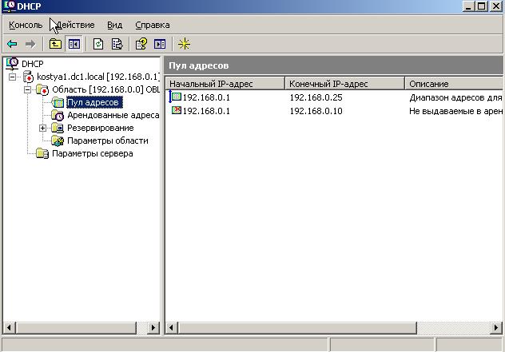Select the 192.168.0.1 start address in first row

[206, 97]
